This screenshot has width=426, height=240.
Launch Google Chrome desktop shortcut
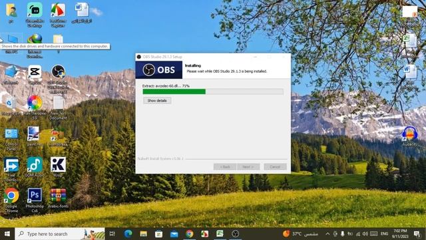coord(11,200)
